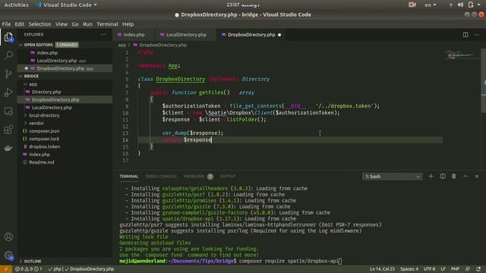Image resolution: width=486 pixels, height=273 pixels.
Task: Switch to the Debug Console panel tab
Action: pyautogui.click(x=161, y=177)
